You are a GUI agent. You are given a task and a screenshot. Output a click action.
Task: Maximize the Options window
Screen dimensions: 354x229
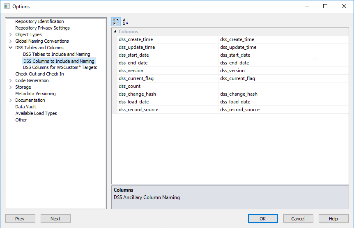coord(325,6)
